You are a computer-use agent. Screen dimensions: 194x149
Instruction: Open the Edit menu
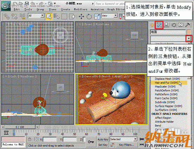(x=17, y=9)
